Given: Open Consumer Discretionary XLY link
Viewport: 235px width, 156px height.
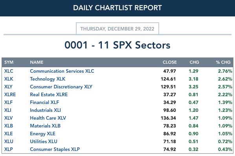Looking at the screenshot, I should click(61, 87).
